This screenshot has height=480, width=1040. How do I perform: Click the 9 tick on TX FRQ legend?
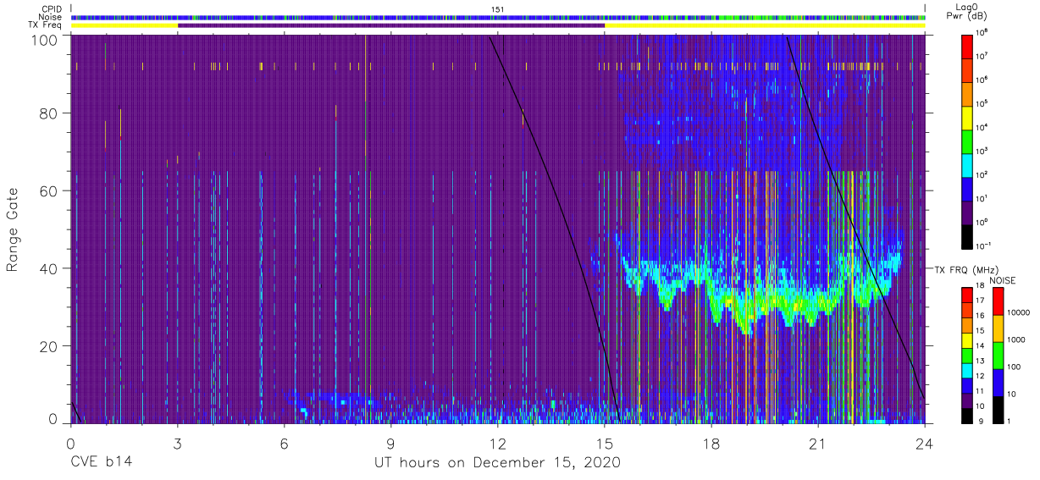(x=980, y=421)
